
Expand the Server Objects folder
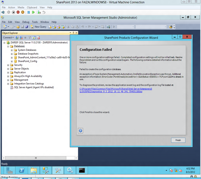[8, 69]
